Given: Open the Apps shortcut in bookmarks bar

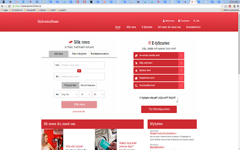Looking at the screenshot, I should click(x=4, y=10).
